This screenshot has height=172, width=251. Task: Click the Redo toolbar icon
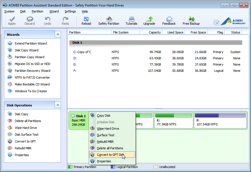(65, 20)
